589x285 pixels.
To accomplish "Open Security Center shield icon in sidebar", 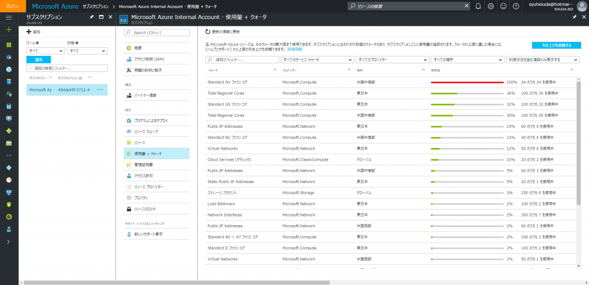I will point(9,204).
